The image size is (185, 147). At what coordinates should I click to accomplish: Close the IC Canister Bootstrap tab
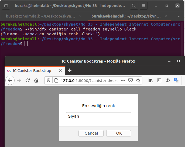click(x=60, y=71)
